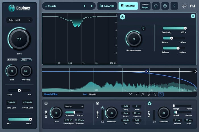Viewport: 199px width, 132px height.
Task: Open the Color - Hall 1 reverb dropdown
Action: pos(19,20)
